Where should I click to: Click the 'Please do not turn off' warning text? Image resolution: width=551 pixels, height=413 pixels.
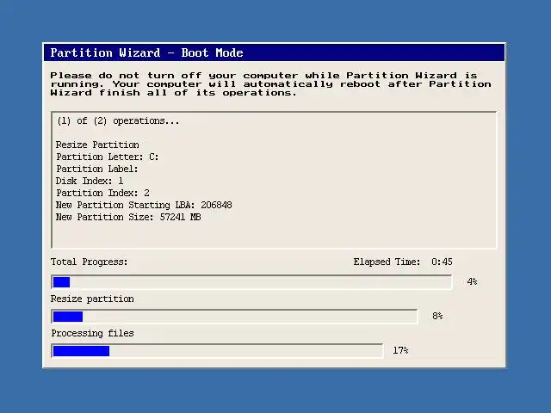click(270, 84)
